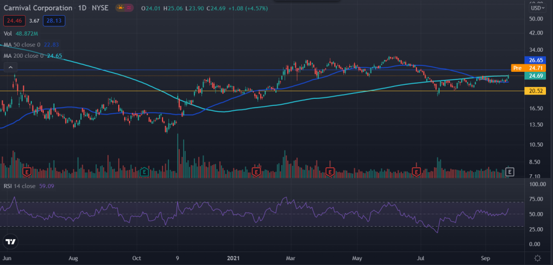Viewport: 553px width, 265px height.
Task: Click the red 24.46 bid price button
Action: click(14, 21)
